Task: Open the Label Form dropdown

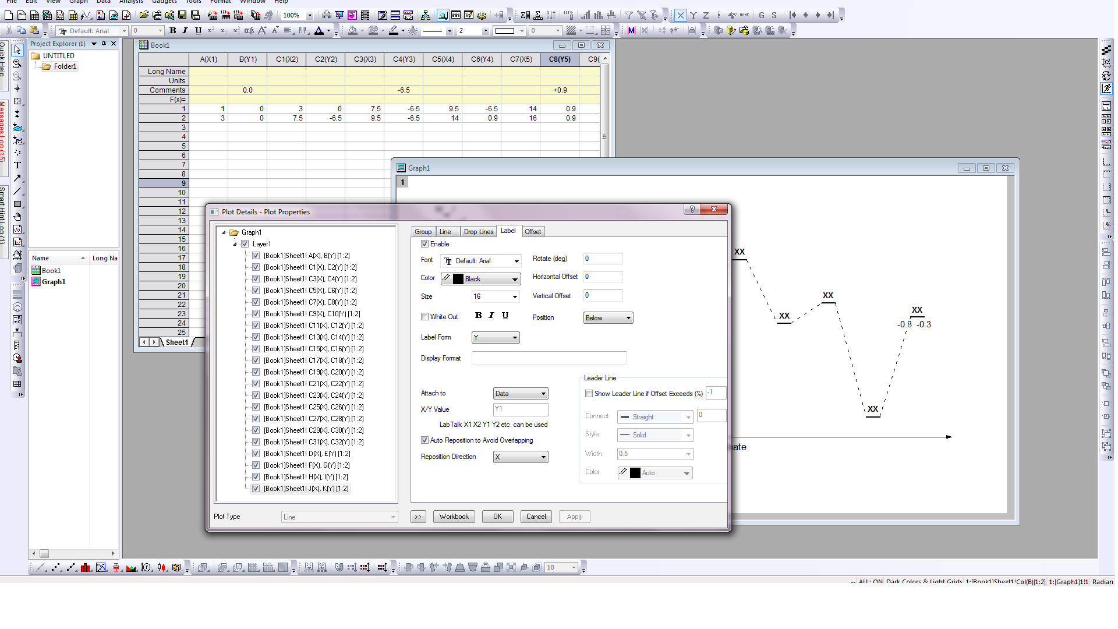Action: click(496, 338)
